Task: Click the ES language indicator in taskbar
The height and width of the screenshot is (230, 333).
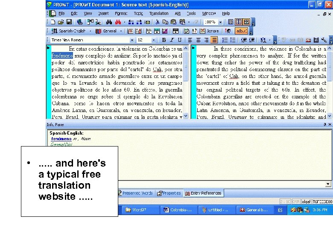Action: (280, 210)
